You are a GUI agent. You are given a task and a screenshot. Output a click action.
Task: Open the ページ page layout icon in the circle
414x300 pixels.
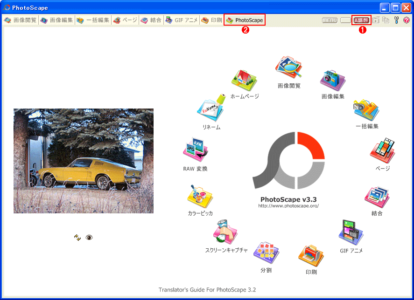pyautogui.click(x=383, y=150)
